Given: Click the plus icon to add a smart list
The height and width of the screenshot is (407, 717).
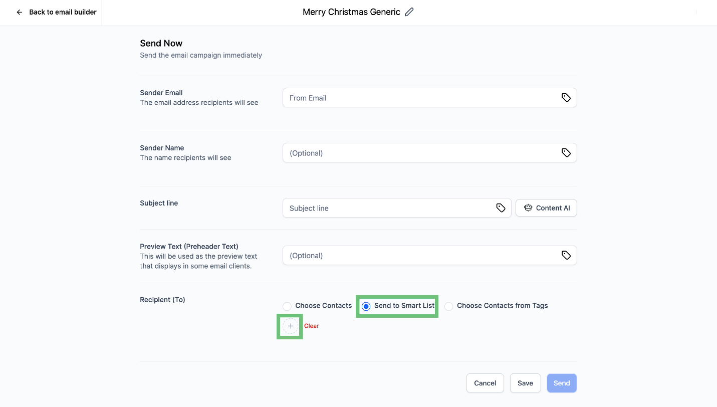Looking at the screenshot, I should tap(291, 326).
